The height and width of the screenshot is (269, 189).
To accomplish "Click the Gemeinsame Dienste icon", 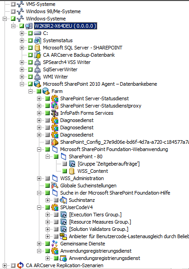I will tap(55, 244).
